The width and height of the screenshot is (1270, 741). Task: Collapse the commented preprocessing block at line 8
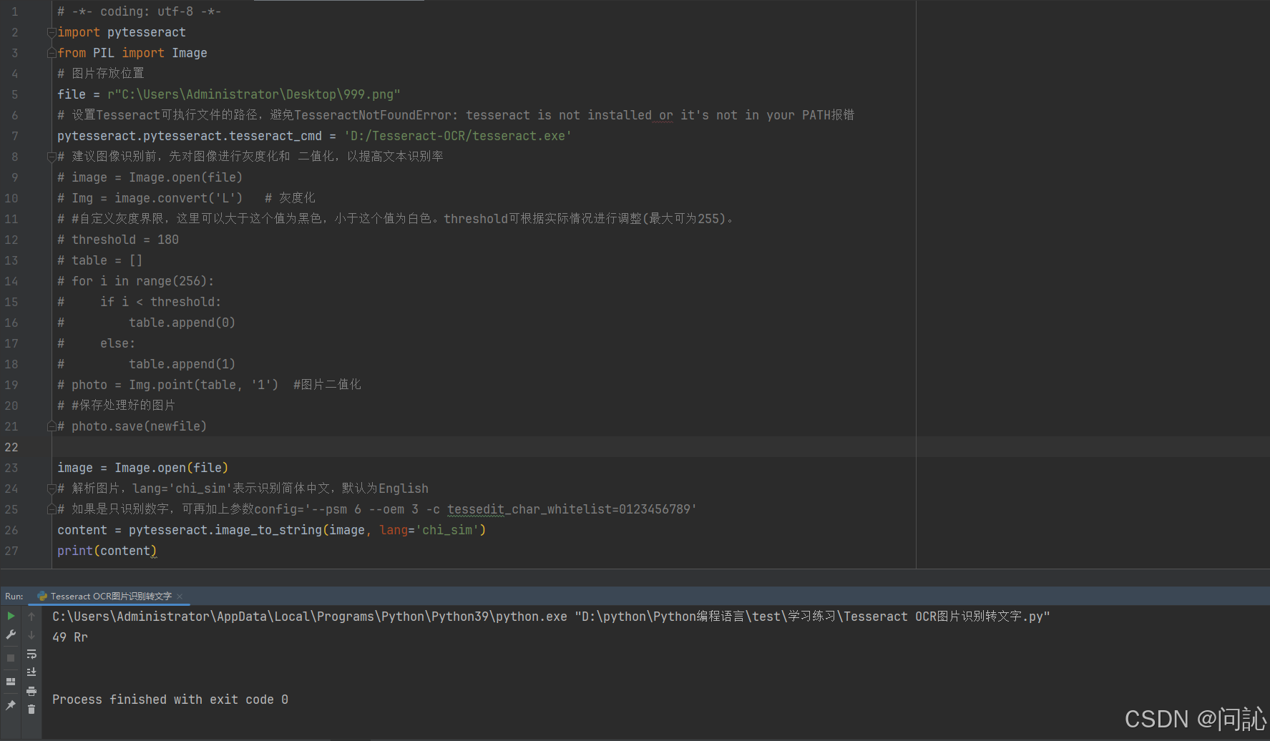51,157
